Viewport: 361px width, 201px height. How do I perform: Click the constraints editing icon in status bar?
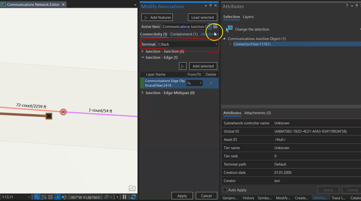[x=43, y=197]
